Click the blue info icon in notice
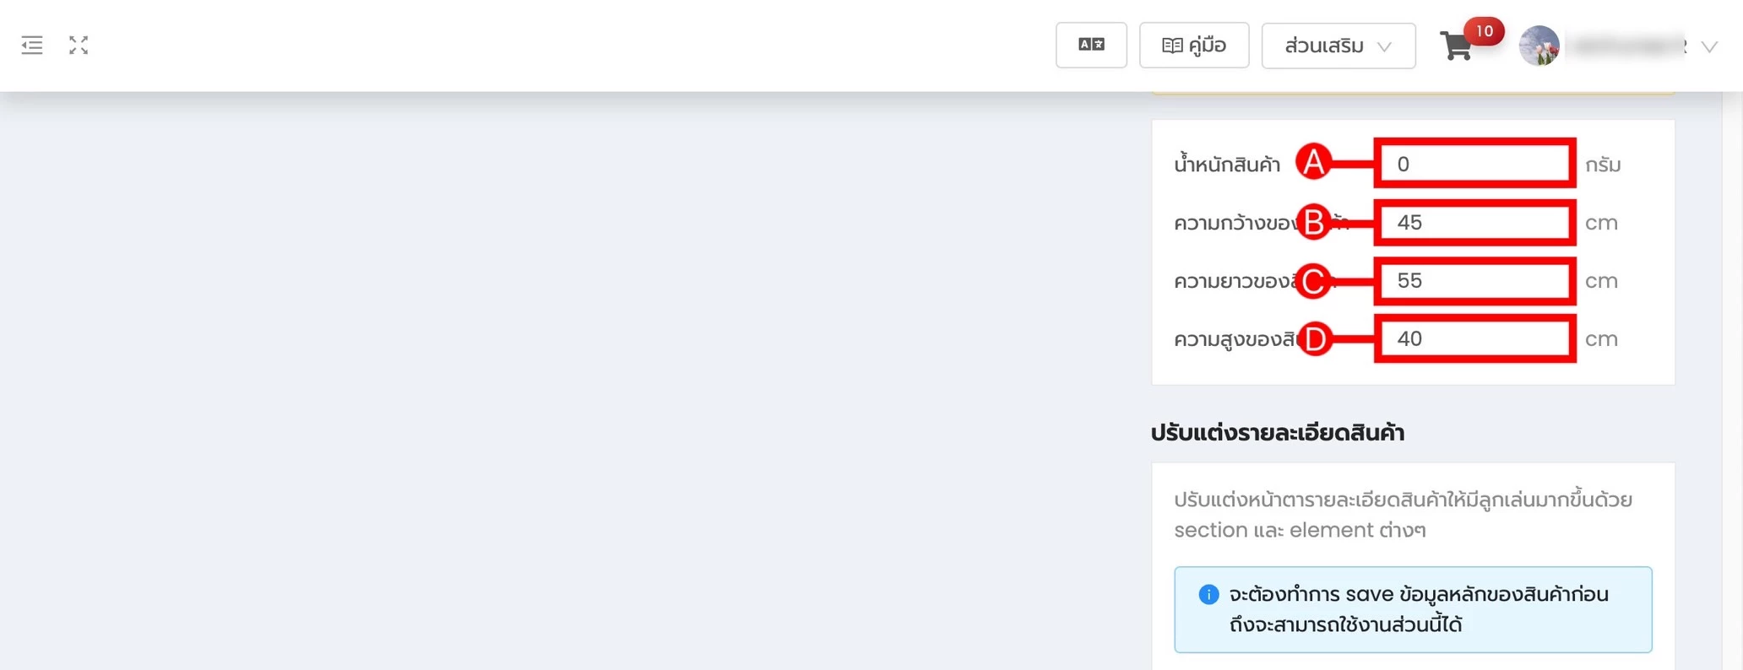The width and height of the screenshot is (1743, 670). point(1208,595)
